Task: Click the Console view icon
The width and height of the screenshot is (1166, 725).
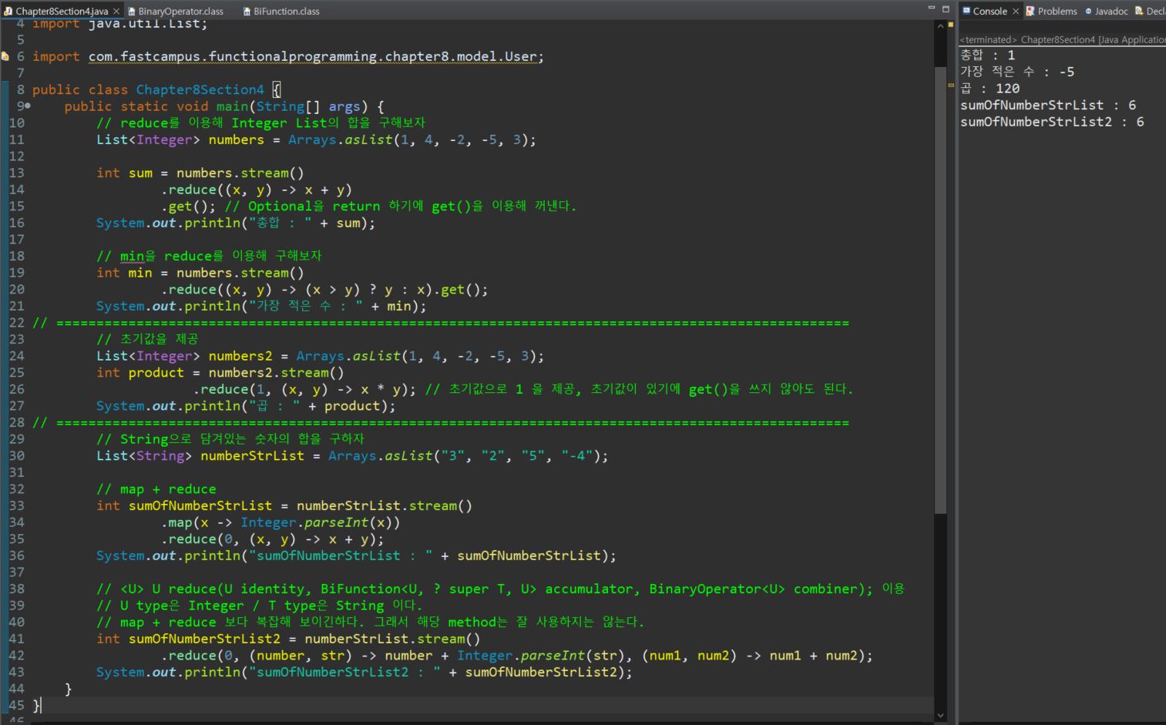Action: [966, 11]
